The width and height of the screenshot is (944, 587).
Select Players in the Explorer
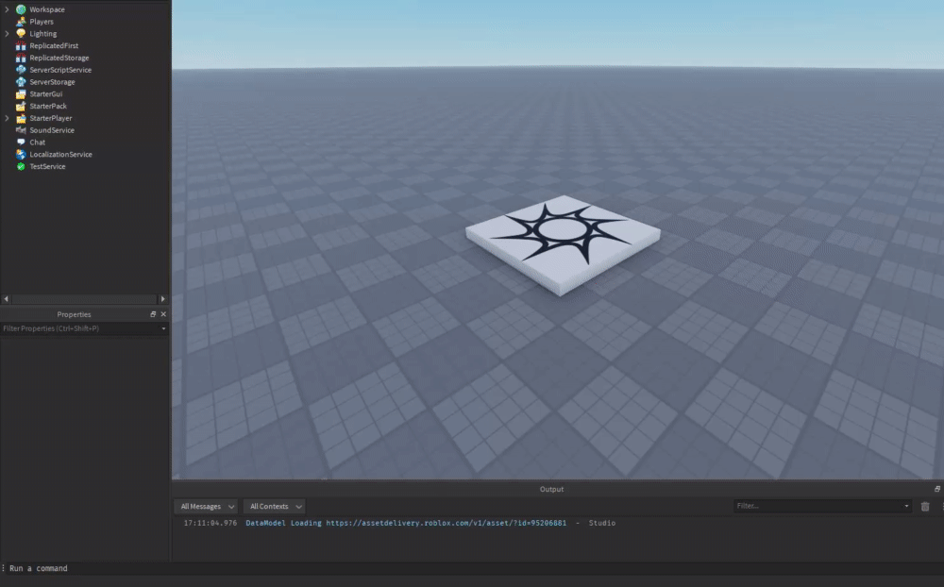pos(42,22)
